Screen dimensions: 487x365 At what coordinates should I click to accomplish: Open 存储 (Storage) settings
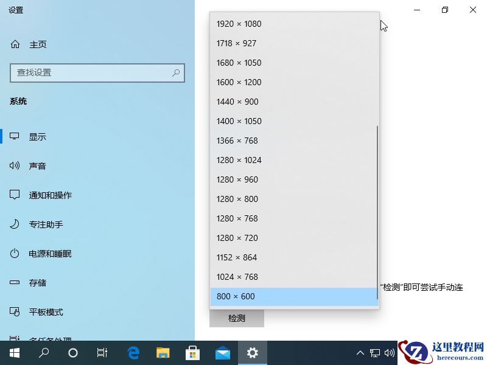click(37, 282)
